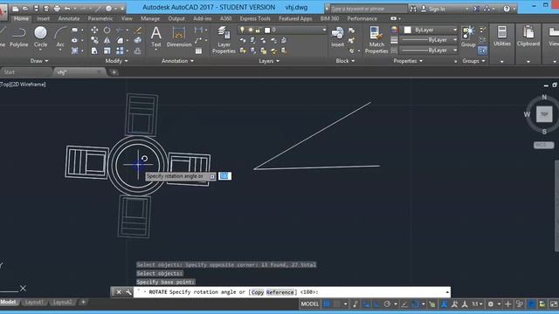Switch to the Layout1 tab
Viewport: 559px width, 314px height.
tap(34, 303)
